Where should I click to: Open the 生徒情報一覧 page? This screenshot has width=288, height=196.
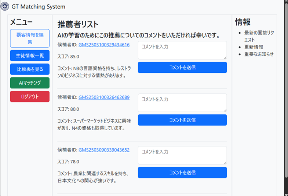(x=30, y=55)
